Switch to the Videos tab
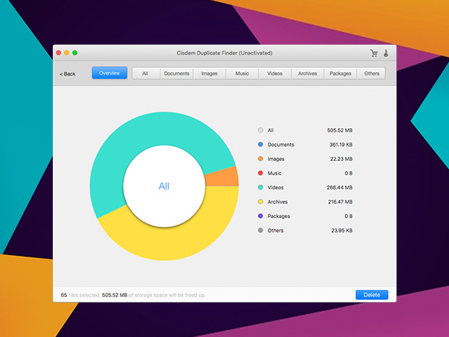Image resolution: width=449 pixels, height=337 pixels. 275,73
